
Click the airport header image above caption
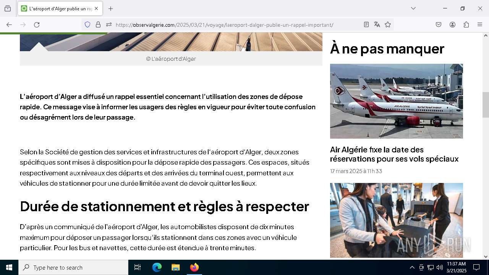(171, 42)
